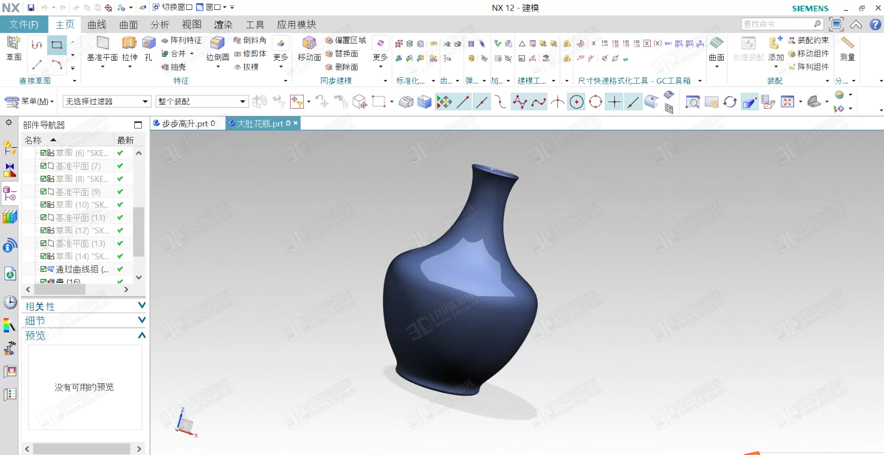Open the Render (渲染) tab
Screen dimensions: 884x455
(x=223, y=24)
